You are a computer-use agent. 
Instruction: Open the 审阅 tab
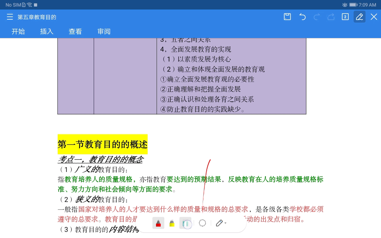coord(104,32)
